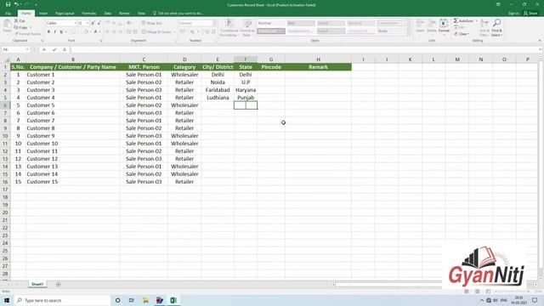Activate the Format Painter
Screen dimensions: 544x306
coord(28,34)
